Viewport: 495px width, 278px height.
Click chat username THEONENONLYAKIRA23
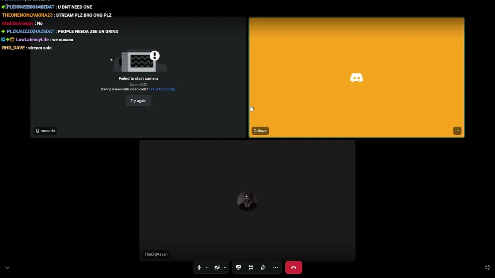tap(27, 15)
